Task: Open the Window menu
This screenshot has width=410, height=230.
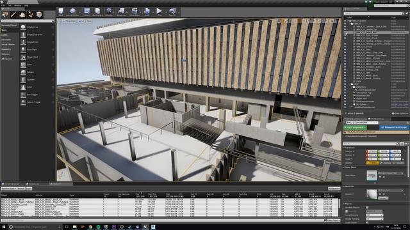Action: [x=17, y=5]
